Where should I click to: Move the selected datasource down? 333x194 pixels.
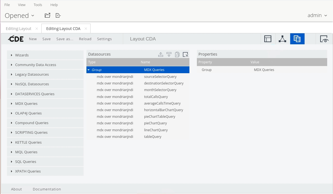coord(169,54)
